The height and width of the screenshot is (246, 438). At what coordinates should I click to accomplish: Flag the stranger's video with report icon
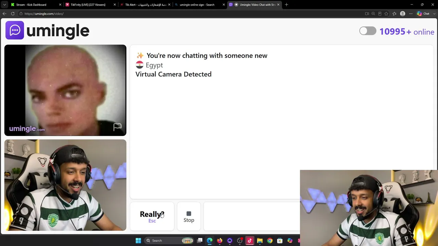[117, 127]
